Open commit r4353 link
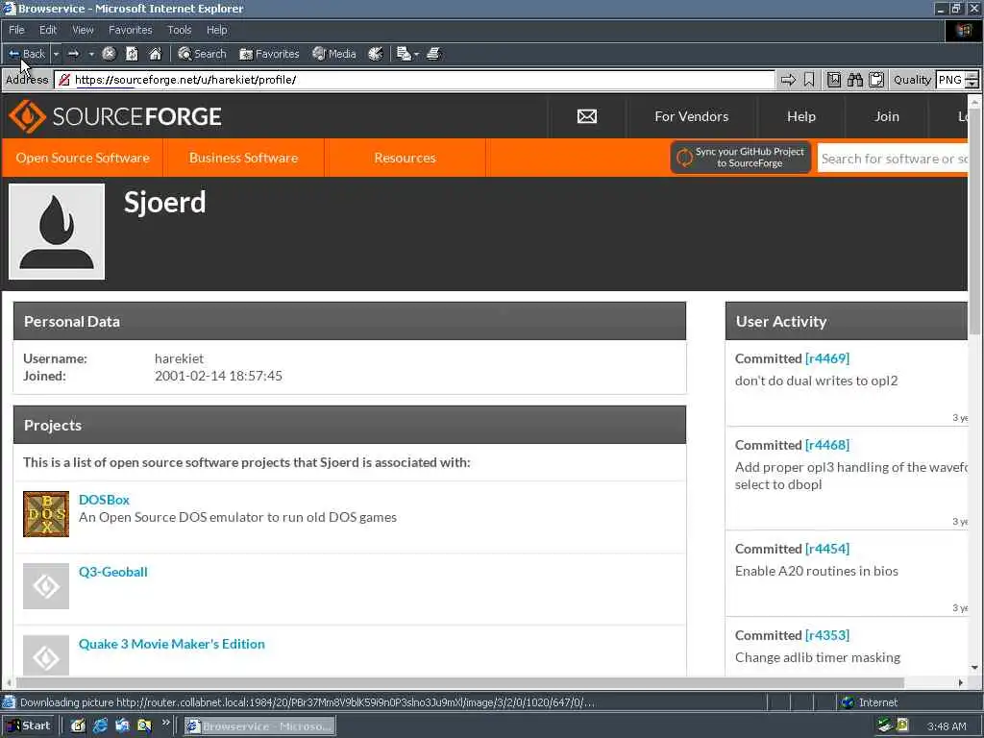 (827, 635)
